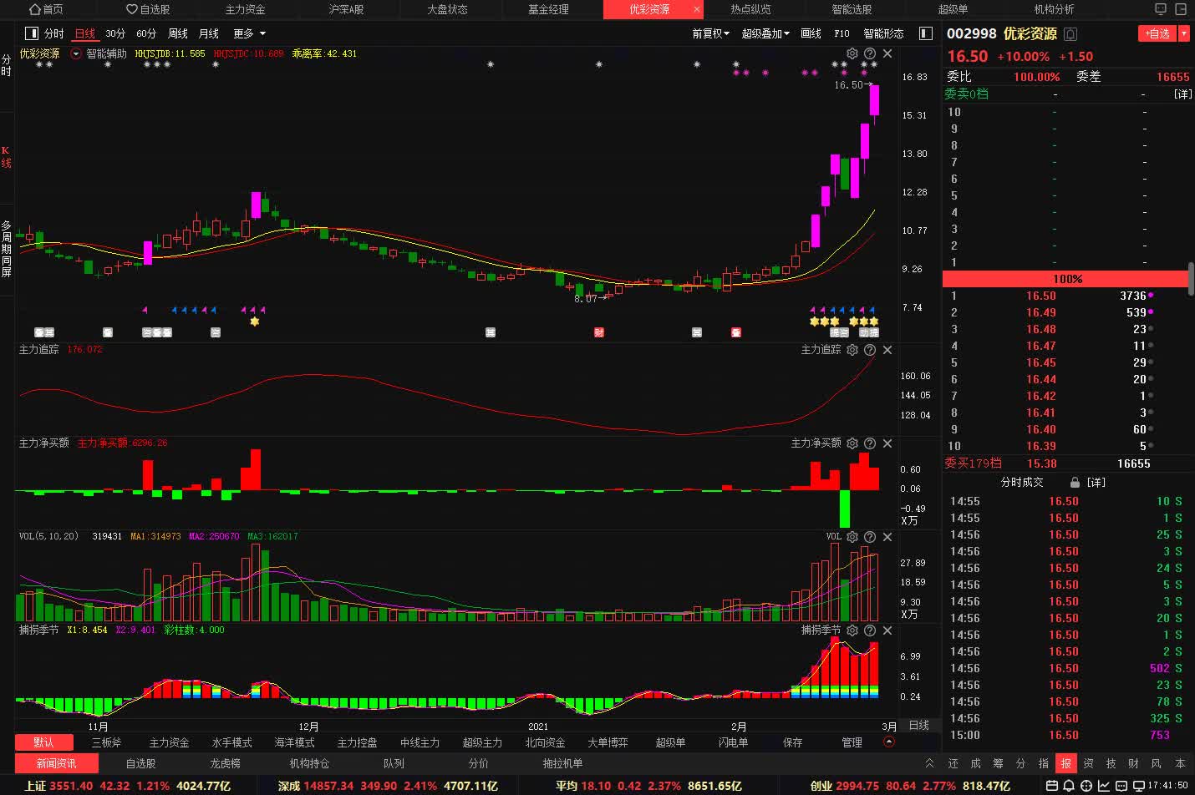Click the monitor icon beside the clock
The image size is (1195, 795).
[1138, 786]
